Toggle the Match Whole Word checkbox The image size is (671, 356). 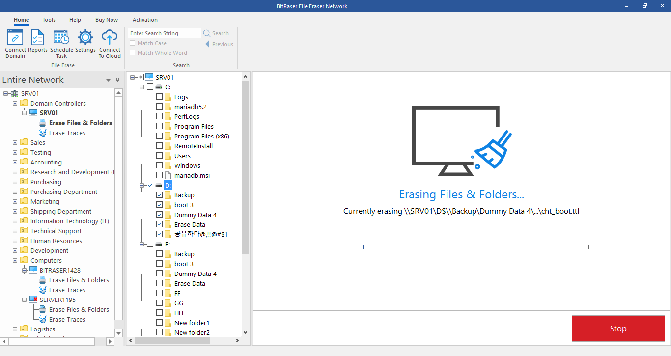(x=132, y=53)
